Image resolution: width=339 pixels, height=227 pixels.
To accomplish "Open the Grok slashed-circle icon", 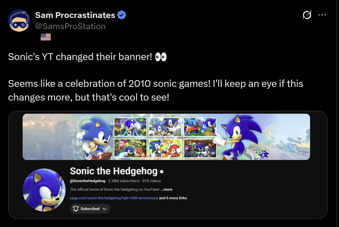I will coord(307,15).
